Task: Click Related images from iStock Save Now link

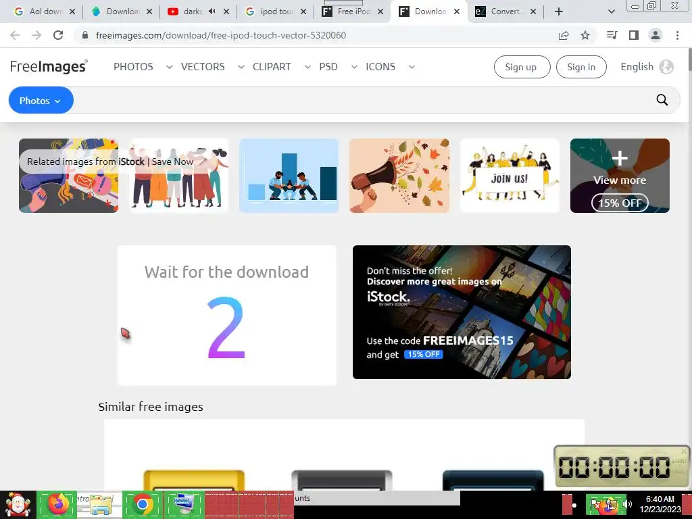Action: 110,162
